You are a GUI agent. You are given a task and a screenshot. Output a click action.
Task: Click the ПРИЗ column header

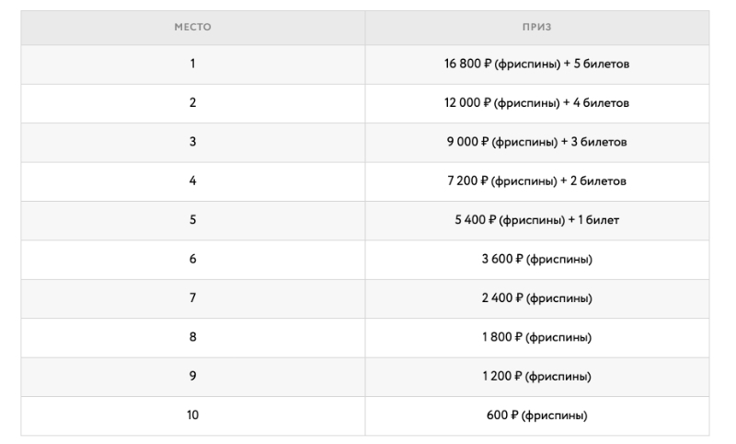tap(536, 28)
